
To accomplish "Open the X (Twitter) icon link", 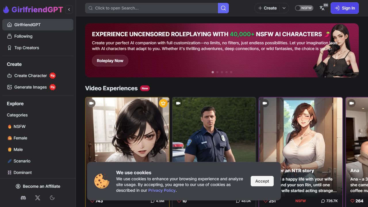I will click(38, 198).
